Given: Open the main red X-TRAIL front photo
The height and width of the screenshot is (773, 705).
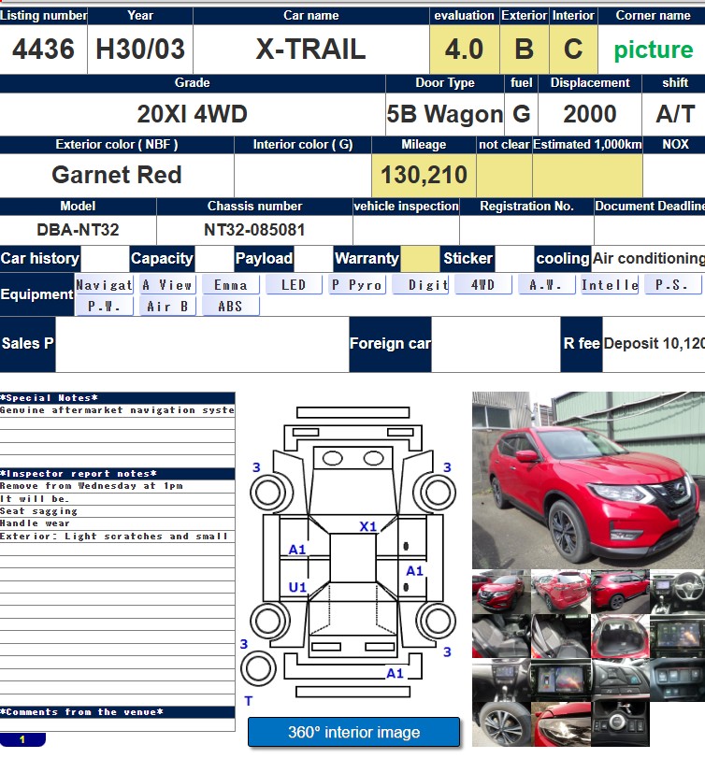Looking at the screenshot, I should (x=588, y=480).
